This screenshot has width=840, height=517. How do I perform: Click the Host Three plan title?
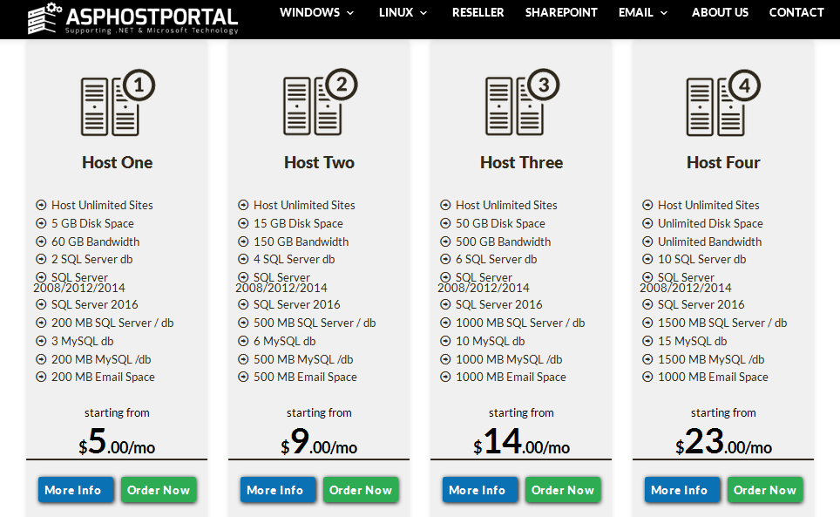[x=521, y=162]
